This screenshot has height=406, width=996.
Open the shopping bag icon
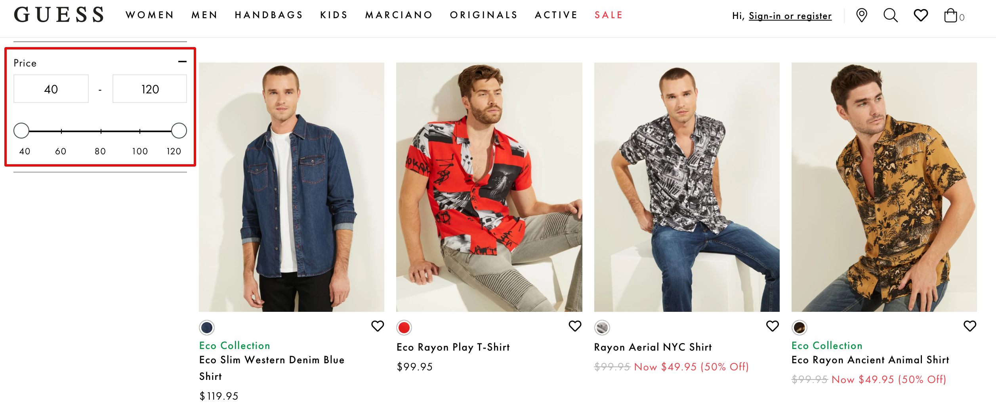pyautogui.click(x=950, y=16)
